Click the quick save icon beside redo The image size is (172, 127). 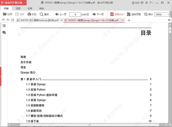[x=13, y=20]
